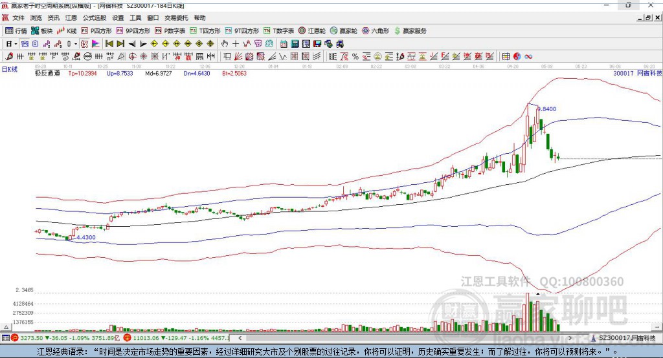663x358 pixels.
Task: Open the 交易委托 menu
Action: point(176,17)
